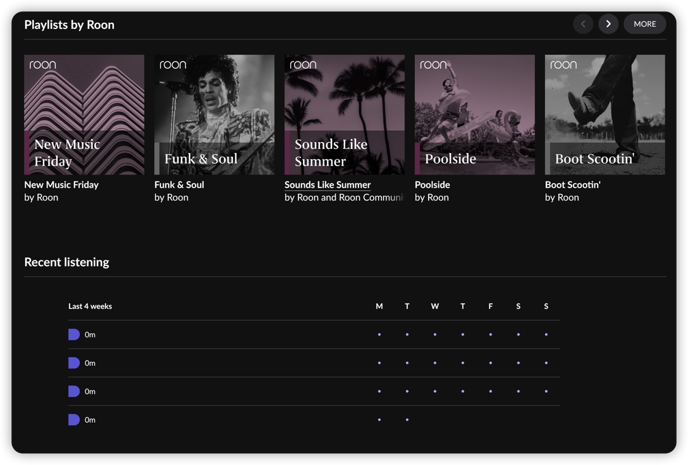
Task: Click the Friday dot in the third week row
Action: point(491,391)
